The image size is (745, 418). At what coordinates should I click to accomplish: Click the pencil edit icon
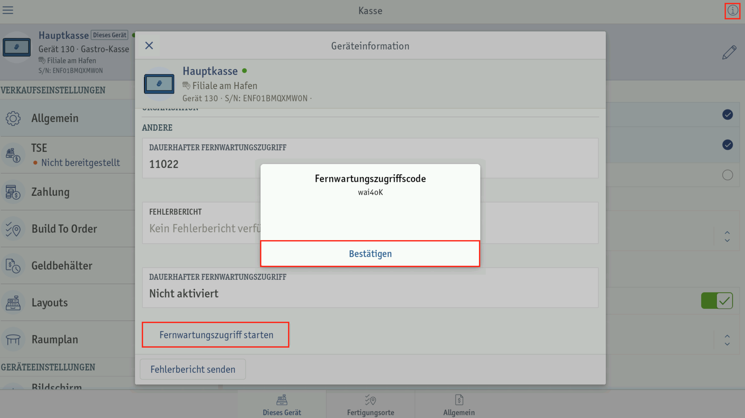point(729,52)
